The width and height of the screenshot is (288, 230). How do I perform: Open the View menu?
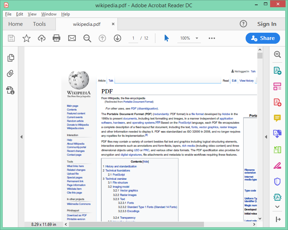pos(32,14)
